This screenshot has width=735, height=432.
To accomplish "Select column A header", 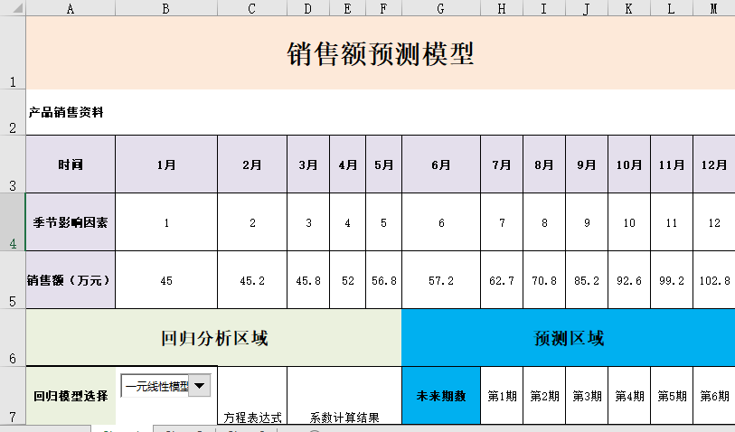I will point(71,7).
